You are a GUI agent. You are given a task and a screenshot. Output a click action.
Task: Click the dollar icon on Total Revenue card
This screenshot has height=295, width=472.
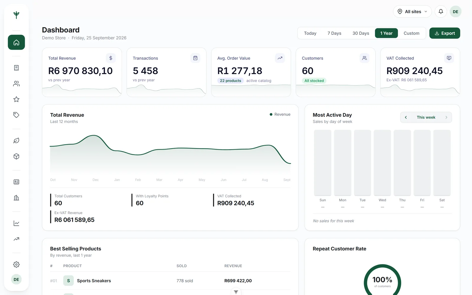tap(111, 58)
